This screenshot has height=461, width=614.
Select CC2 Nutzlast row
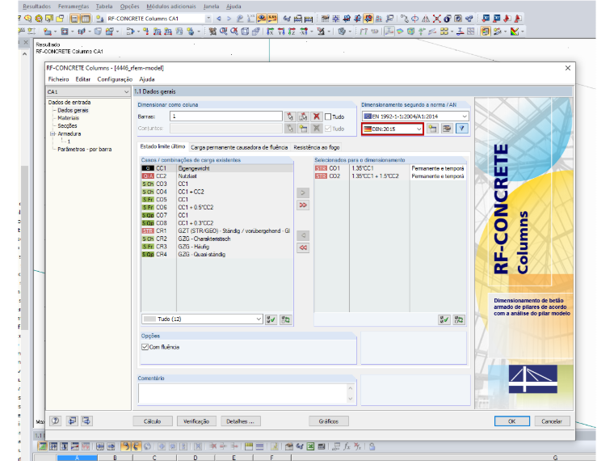pyautogui.click(x=217, y=176)
